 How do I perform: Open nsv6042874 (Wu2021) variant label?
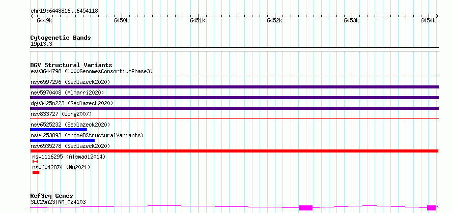(61, 167)
